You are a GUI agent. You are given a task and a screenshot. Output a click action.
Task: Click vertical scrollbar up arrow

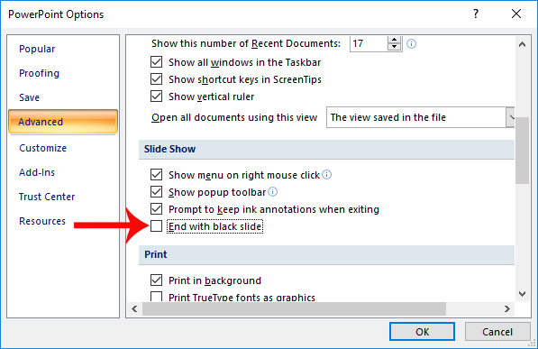click(522, 44)
